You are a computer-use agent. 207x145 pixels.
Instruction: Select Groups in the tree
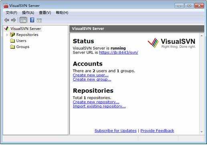[23, 47]
